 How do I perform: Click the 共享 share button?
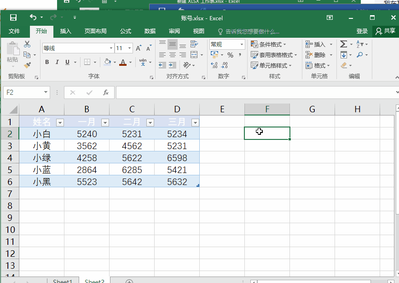pos(385,31)
